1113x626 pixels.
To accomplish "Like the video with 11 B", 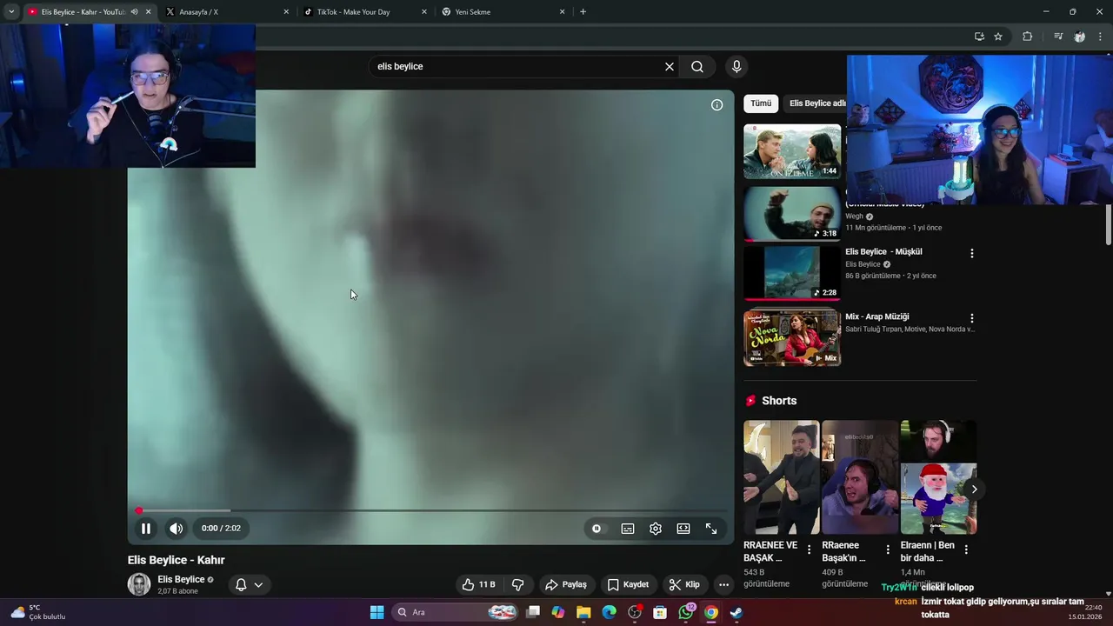I will pyautogui.click(x=478, y=584).
